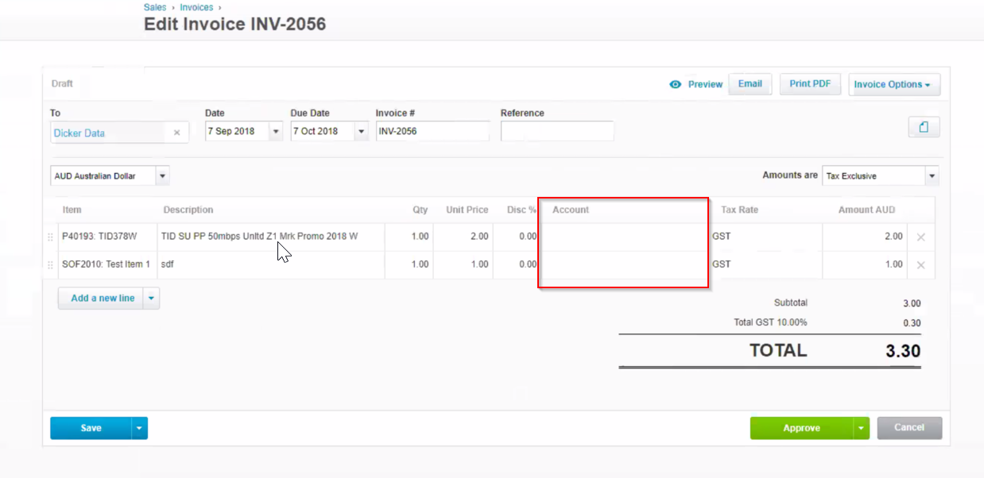This screenshot has height=478, width=984.
Task: Click the attach files document icon
Action: tap(924, 127)
